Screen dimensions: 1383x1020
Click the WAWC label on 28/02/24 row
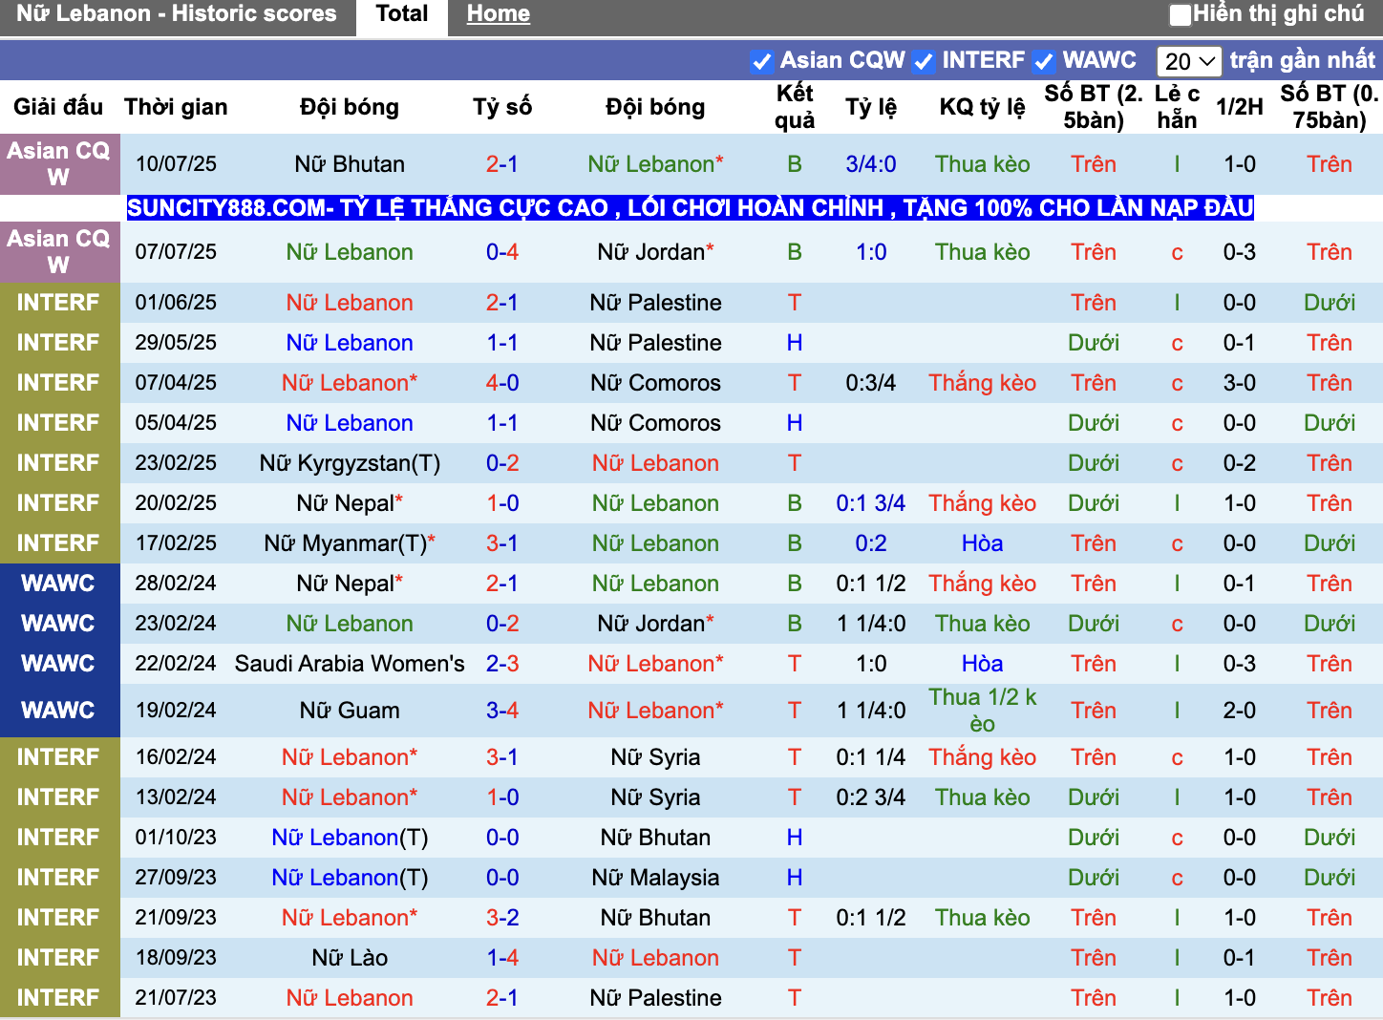[x=59, y=584]
